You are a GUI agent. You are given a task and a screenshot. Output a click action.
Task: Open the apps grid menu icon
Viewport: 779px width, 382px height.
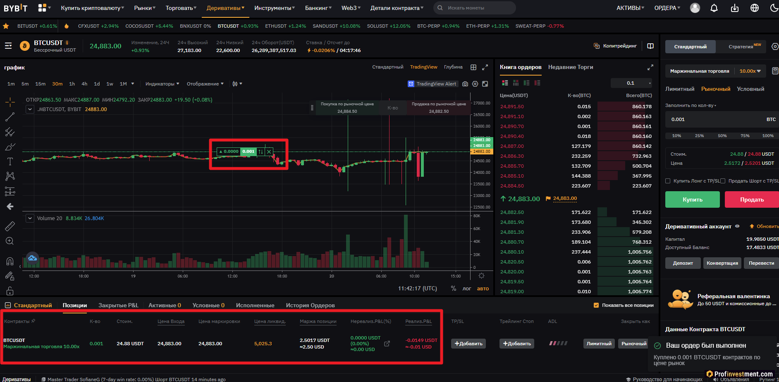point(42,8)
